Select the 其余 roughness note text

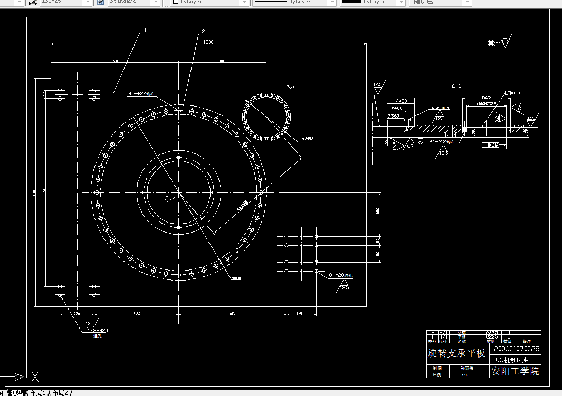click(493, 43)
